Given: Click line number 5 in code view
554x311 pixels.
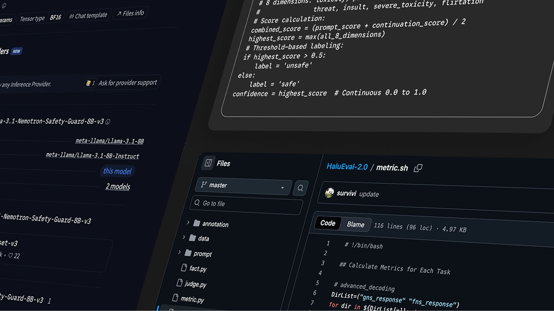Looking at the screenshot, I should (x=317, y=283).
